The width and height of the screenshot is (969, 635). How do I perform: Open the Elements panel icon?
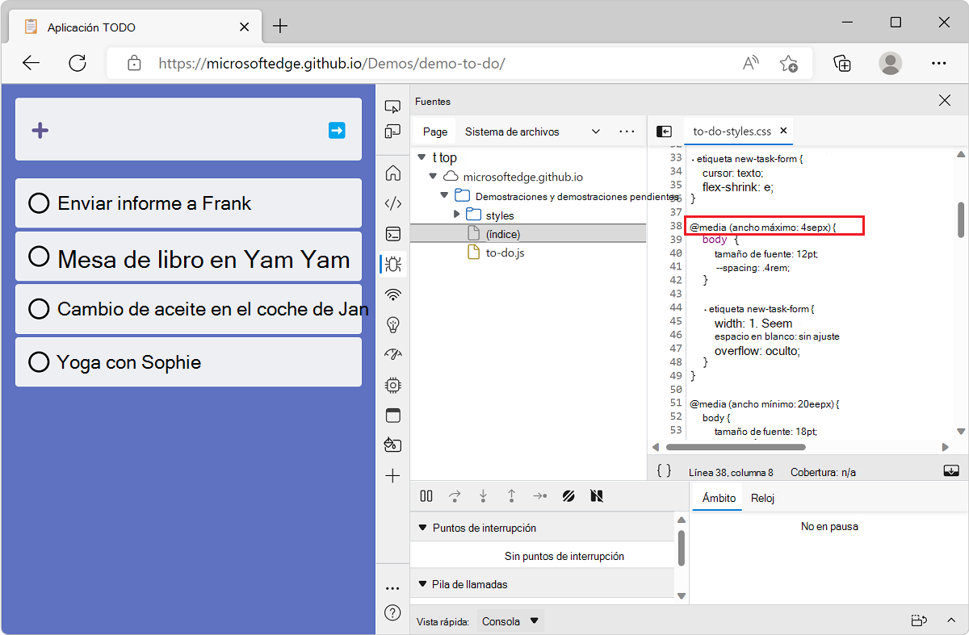click(392, 203)
